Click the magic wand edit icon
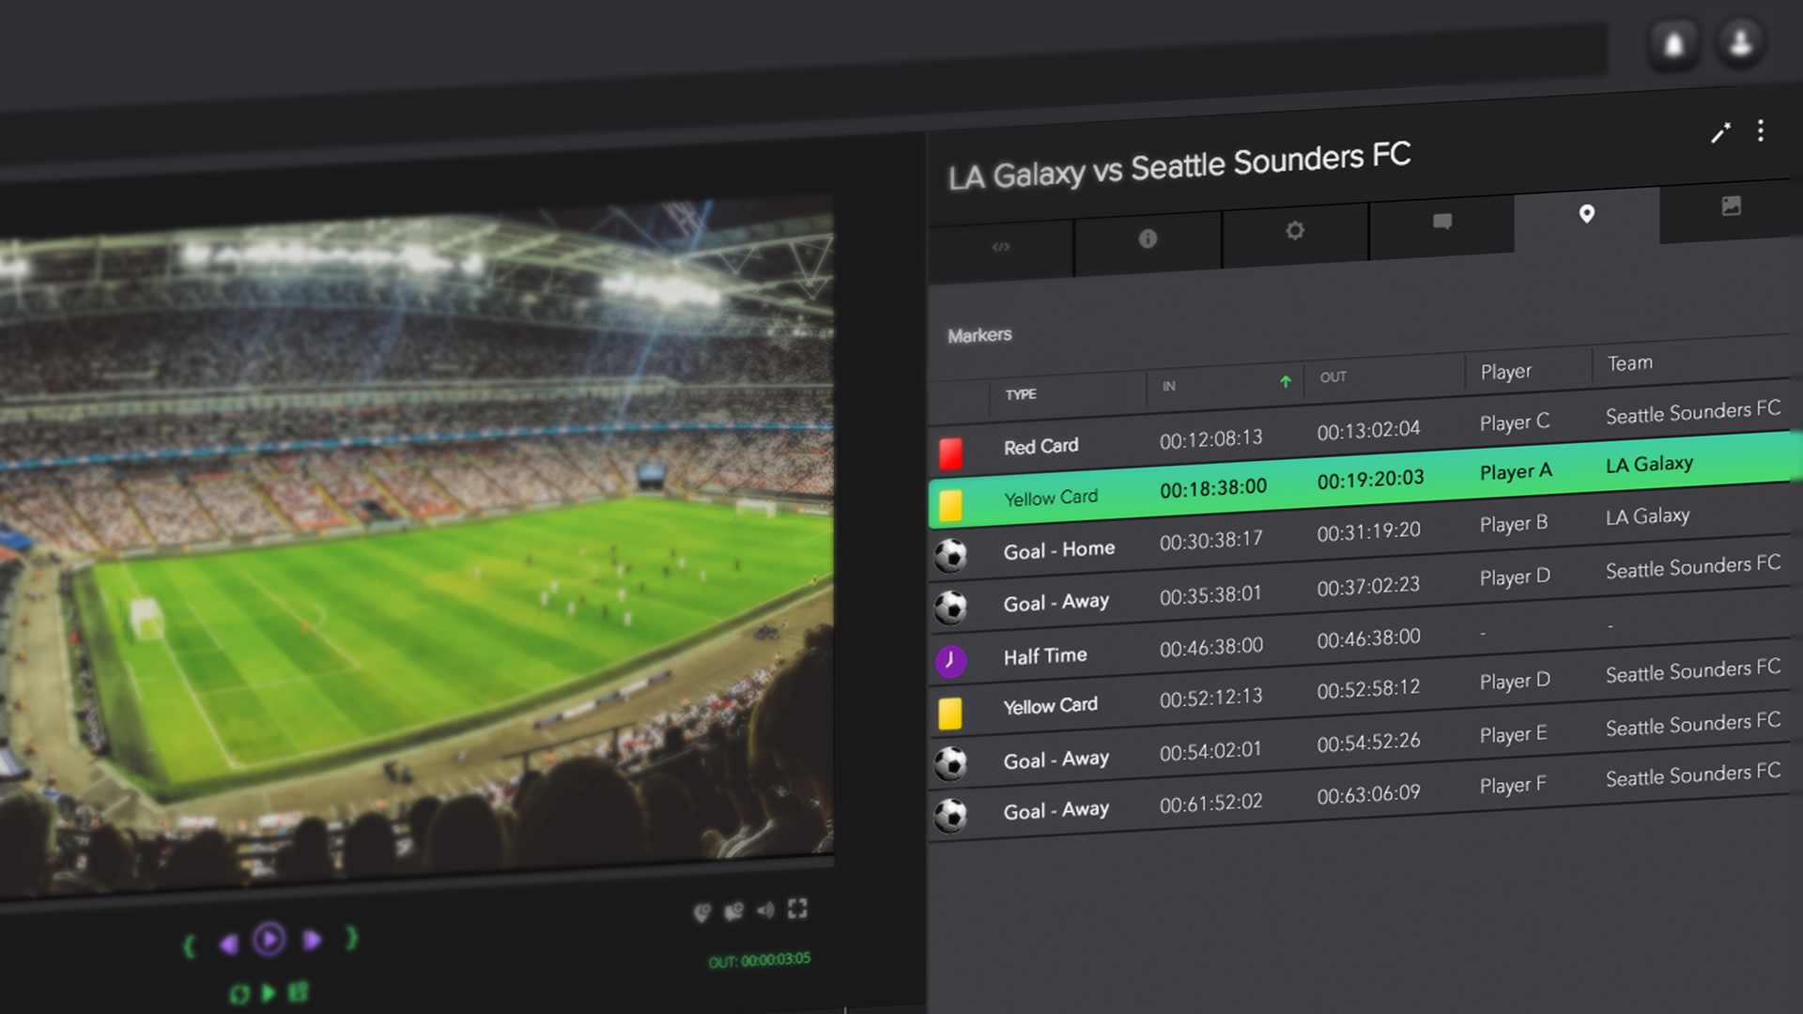 pyautogui.click(x=1720, y=133)
